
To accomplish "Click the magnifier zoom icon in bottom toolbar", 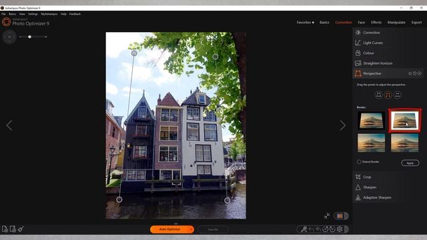I will point(304,229).
